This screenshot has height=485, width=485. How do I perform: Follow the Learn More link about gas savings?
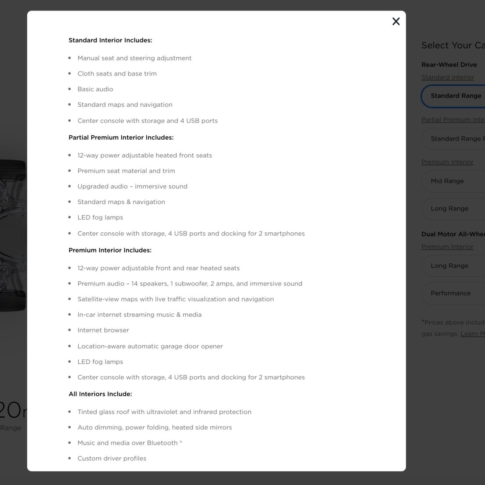tap(473, 334)
